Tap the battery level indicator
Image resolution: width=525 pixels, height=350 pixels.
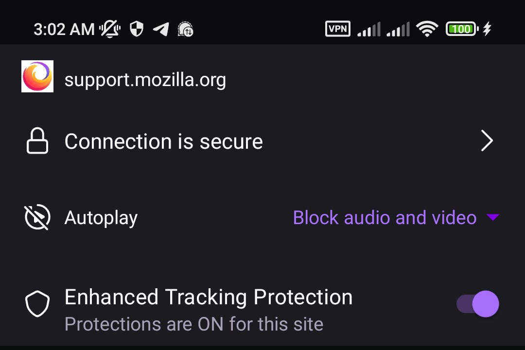coord(461,29)
